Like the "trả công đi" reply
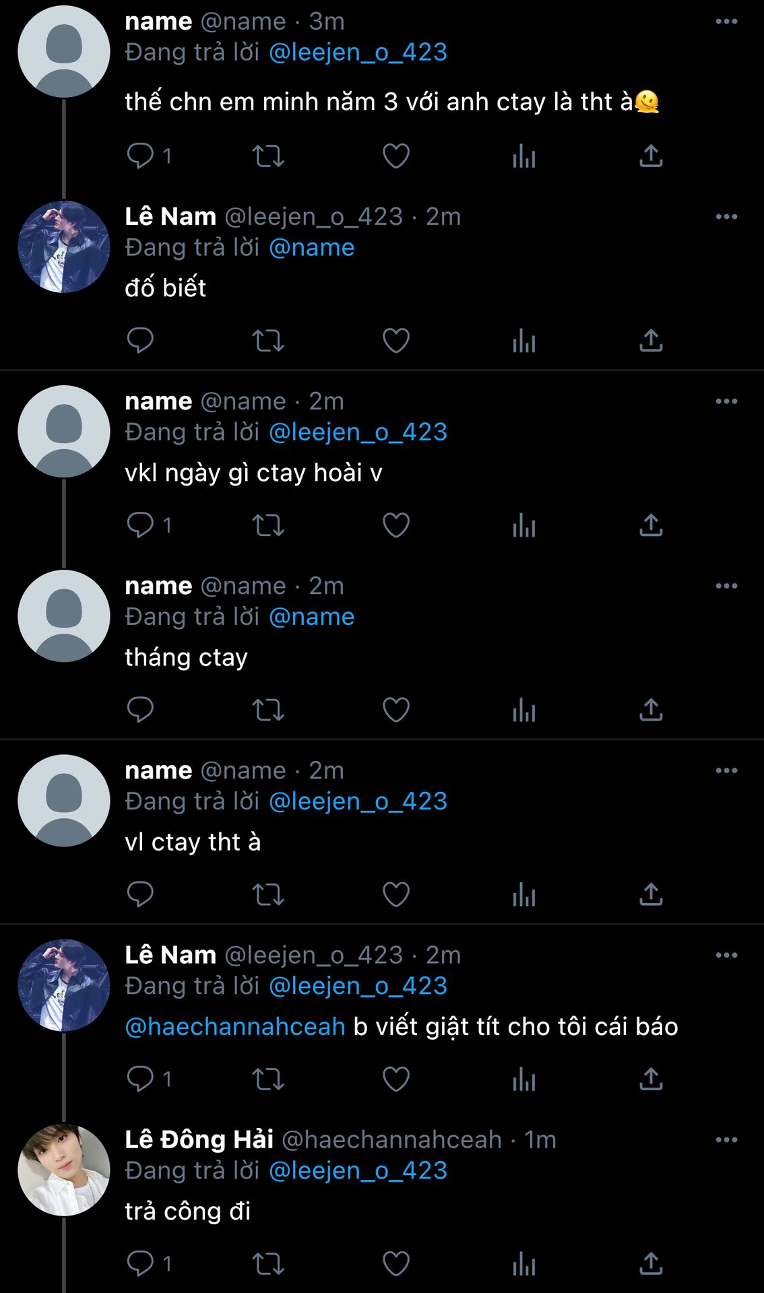The width and height of the screenshot is (764, 1293). coord(395,1263)
